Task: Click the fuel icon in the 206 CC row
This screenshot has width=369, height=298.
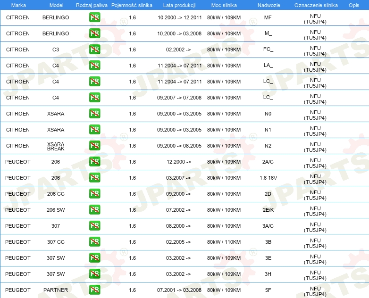Action: [94, 194]
